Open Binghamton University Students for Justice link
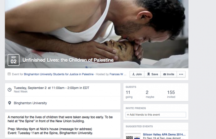216x139 pixels. coord(59,74)
